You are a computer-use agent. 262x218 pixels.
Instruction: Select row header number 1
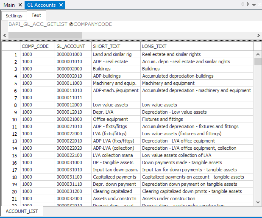coord(11,55)
